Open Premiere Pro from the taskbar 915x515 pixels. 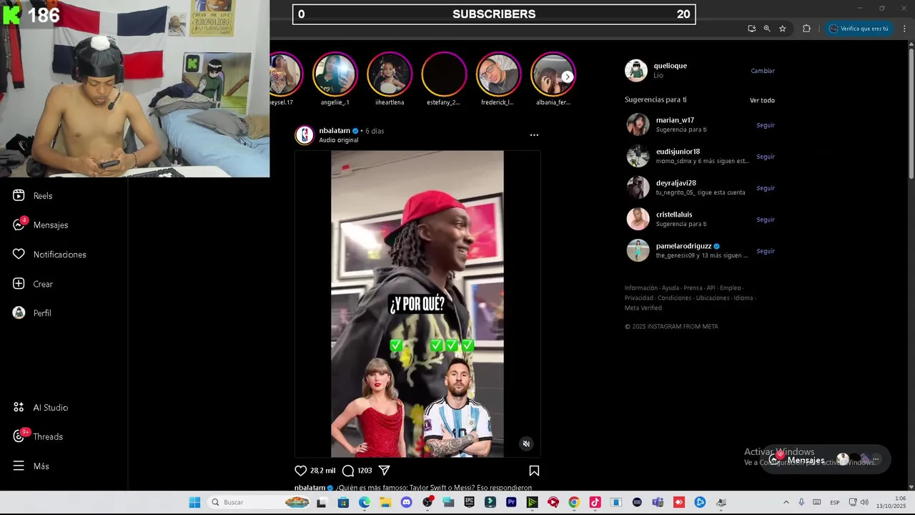click(x=511, y=502)
